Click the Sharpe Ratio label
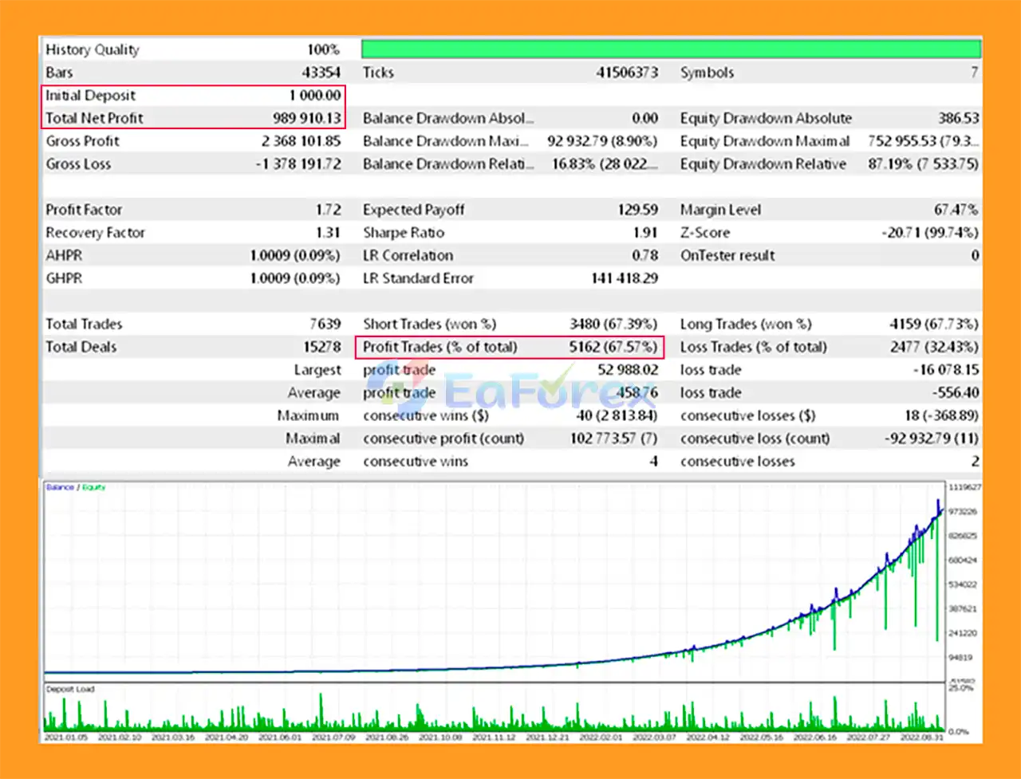Viewport: 1021px width, 779px height. pyautogui.click(x=403, y=233)
